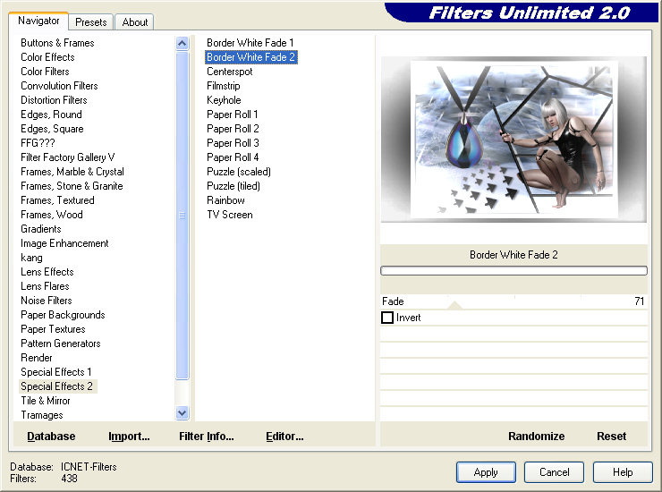Reset the filter settings

[x=611, y=436]
